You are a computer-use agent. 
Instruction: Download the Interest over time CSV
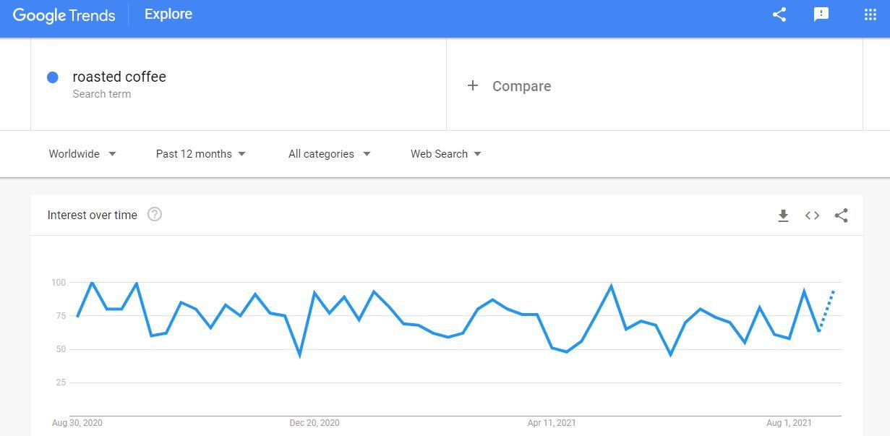click(783, 215)
